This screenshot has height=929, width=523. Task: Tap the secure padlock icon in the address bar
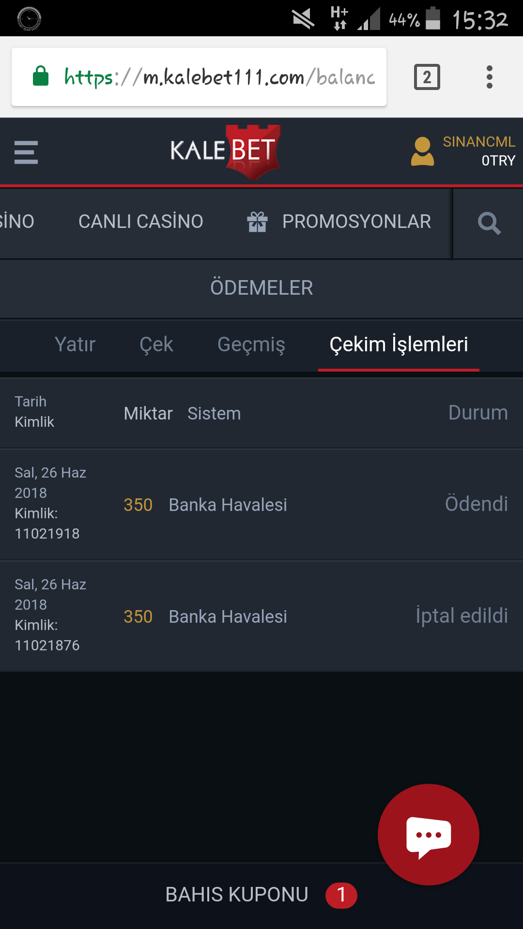coord(41,76)
